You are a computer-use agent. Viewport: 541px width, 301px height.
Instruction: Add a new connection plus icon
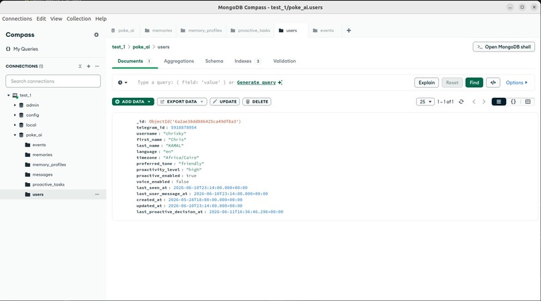pyautogui.click(x=89, y=66)
